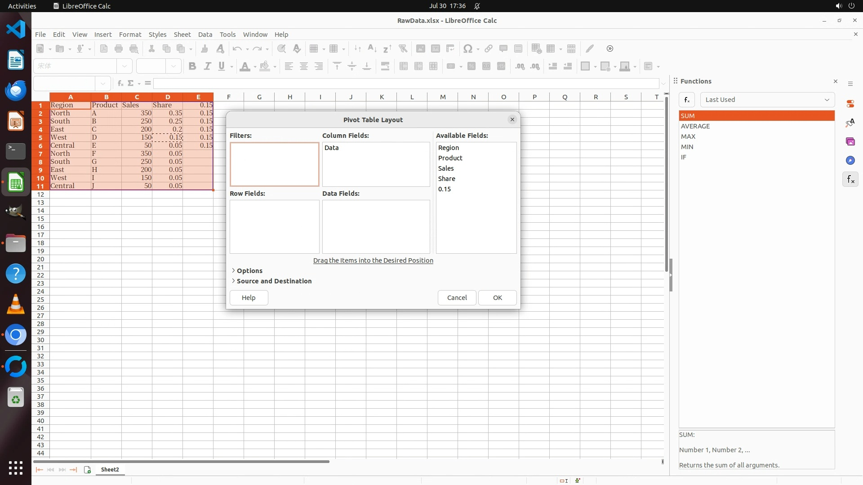Select the Sheet2 sheet tab
The height and width of the screenshot is (485, 863).
pyautogui.click(x=110, y=470)
